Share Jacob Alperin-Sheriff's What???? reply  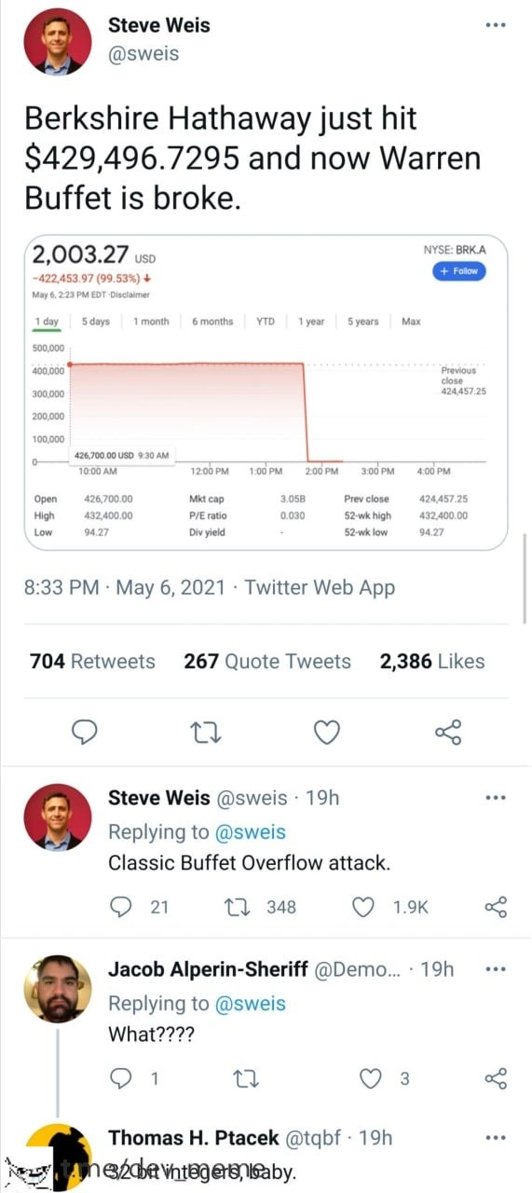pyautogui.click(x=497, y=1079)
